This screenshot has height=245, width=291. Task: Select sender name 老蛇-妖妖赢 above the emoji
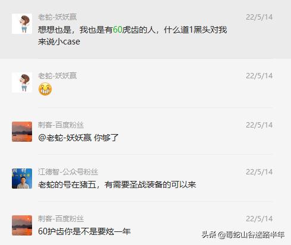pos(58,76)
